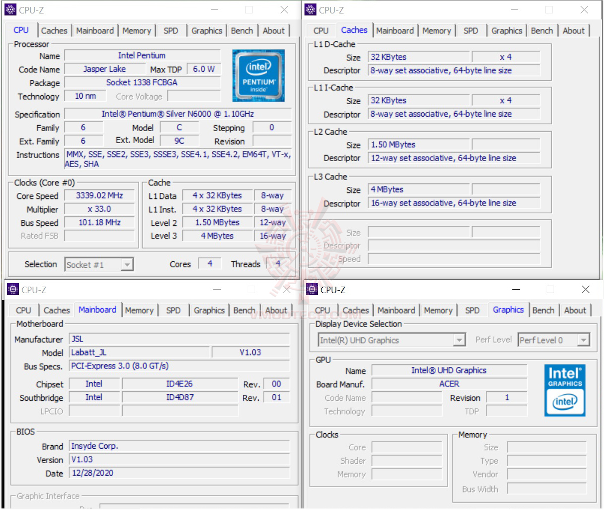604x510 pixels.
Task: Open About tab in the Caches window
Action: (574, 30)
